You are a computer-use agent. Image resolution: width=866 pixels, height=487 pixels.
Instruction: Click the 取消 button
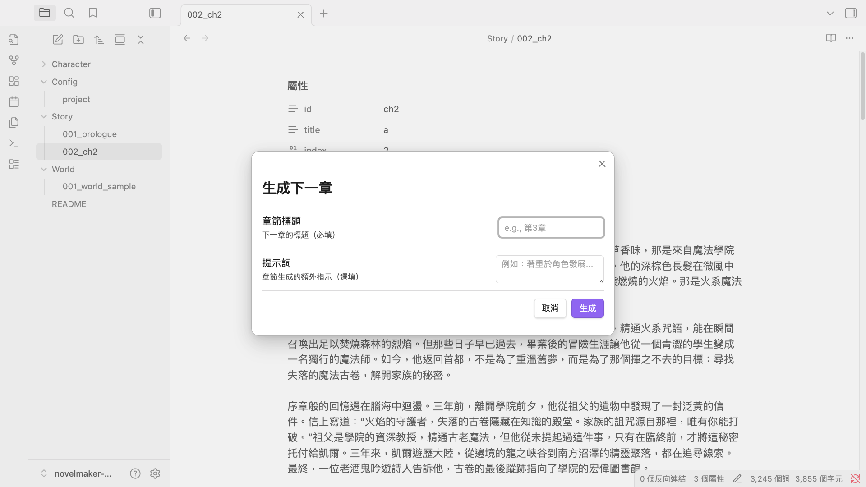click(x=550, y=308)
